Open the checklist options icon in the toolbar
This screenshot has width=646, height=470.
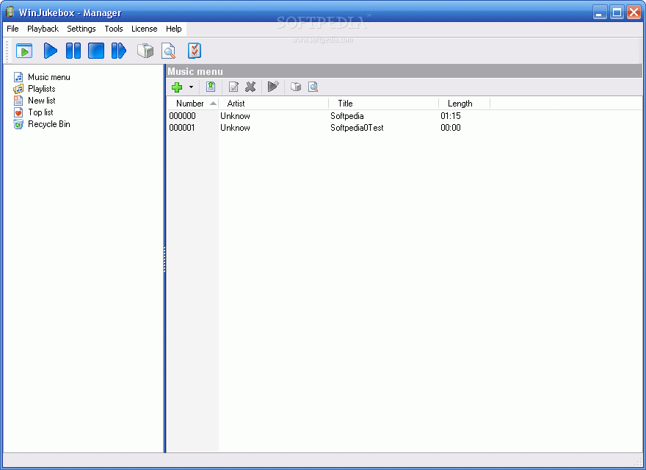coord(194,51)
